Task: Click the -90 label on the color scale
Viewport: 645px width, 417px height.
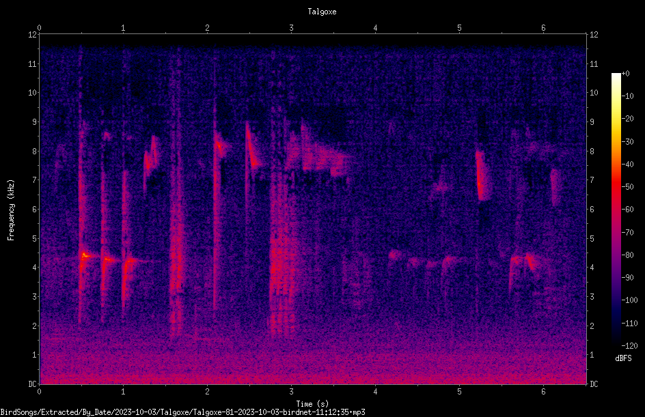Action: click(627, 278)
